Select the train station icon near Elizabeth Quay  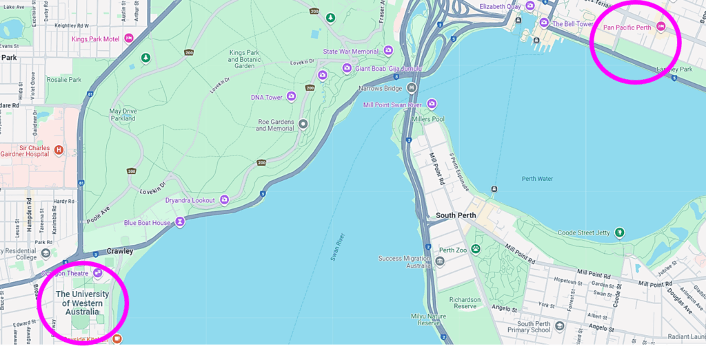[519, 20]
